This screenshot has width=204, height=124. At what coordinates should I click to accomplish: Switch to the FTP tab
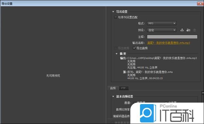point(124,88)
